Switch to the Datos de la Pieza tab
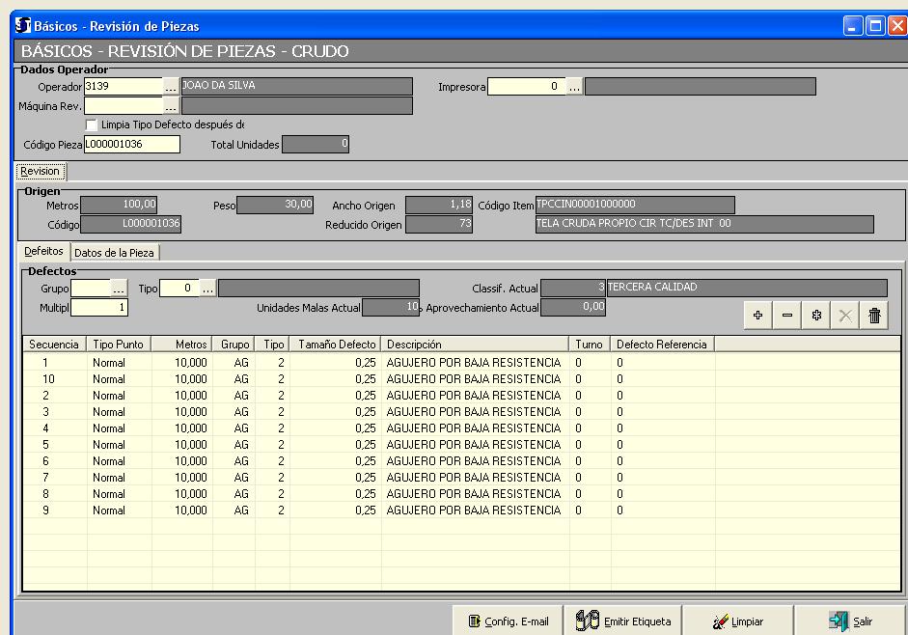Viewport: 908px width, 635px height. [x=115, y=252]
